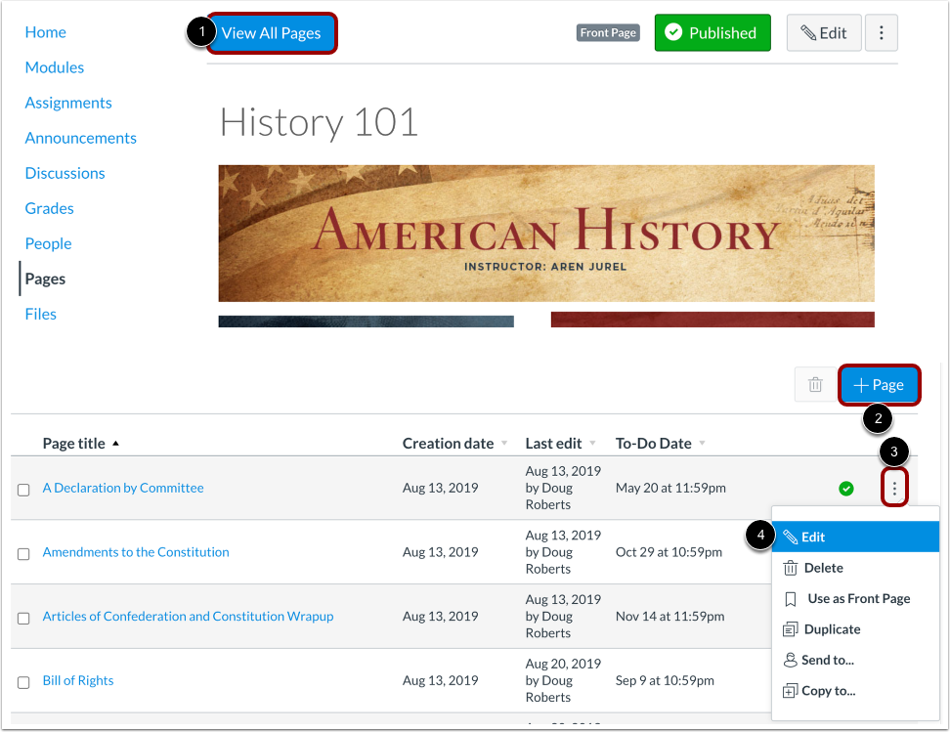950x732 pixels.
Task: Click the trash delete icon beside +Page
Action: pos(815,385)
